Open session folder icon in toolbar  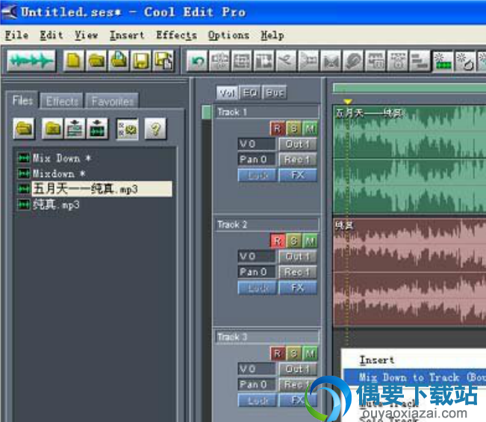click(x=96, y=60)
